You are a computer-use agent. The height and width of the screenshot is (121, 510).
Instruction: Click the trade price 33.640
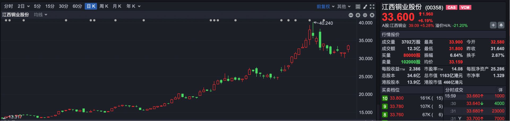(475, 104)
